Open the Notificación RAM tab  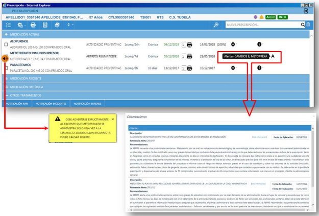pyautogui.click(x=16, y=104)
